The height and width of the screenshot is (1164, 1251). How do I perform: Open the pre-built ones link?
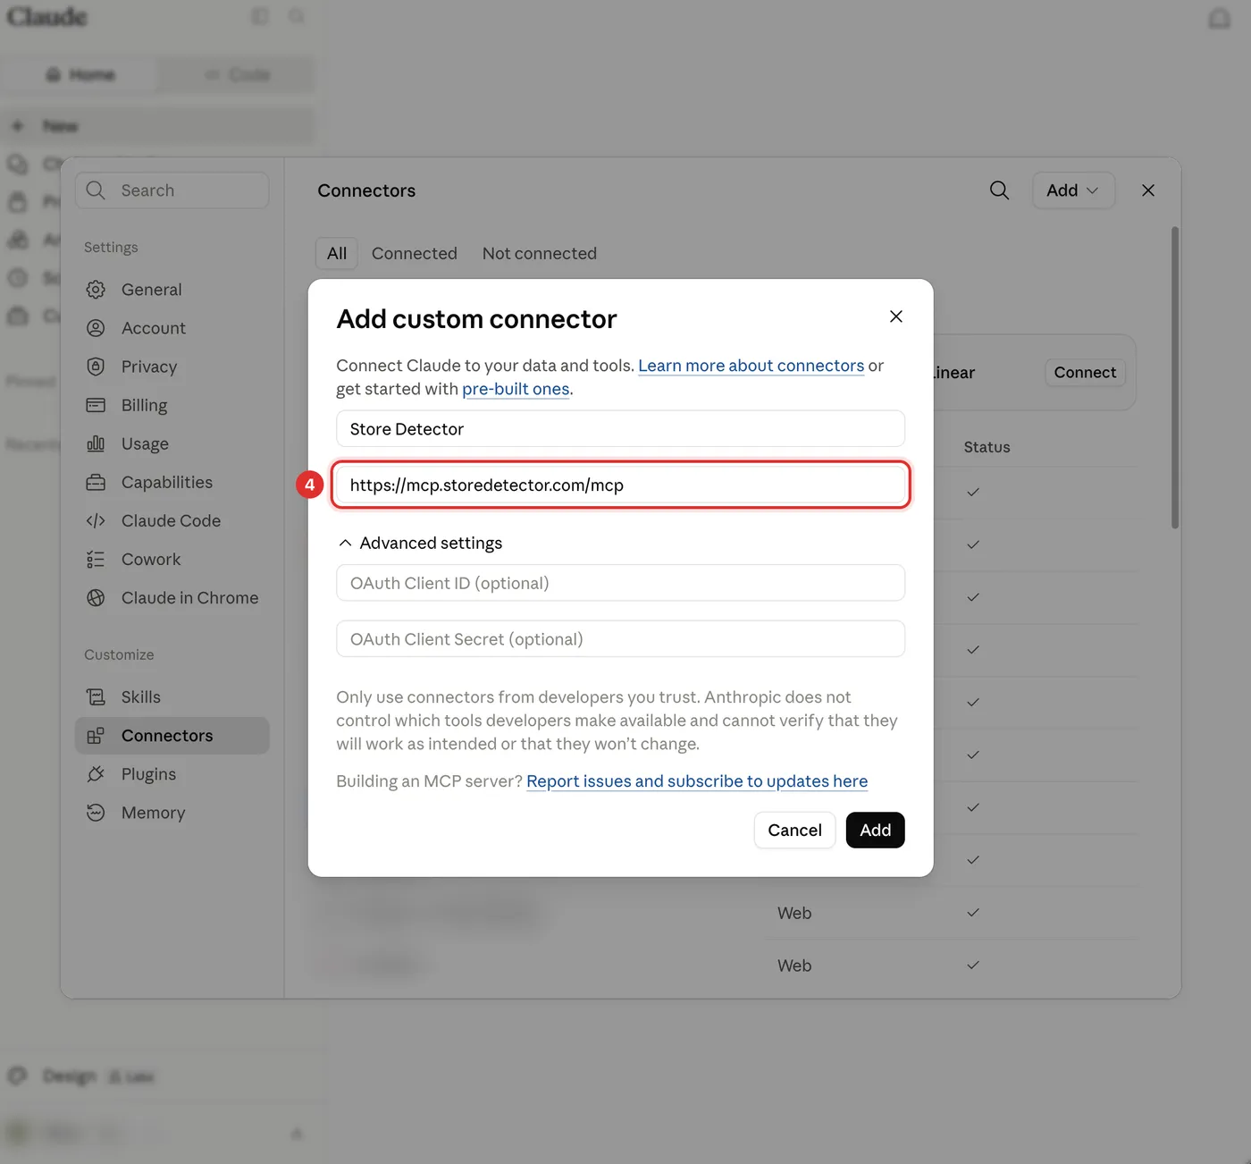coord(516,389)
